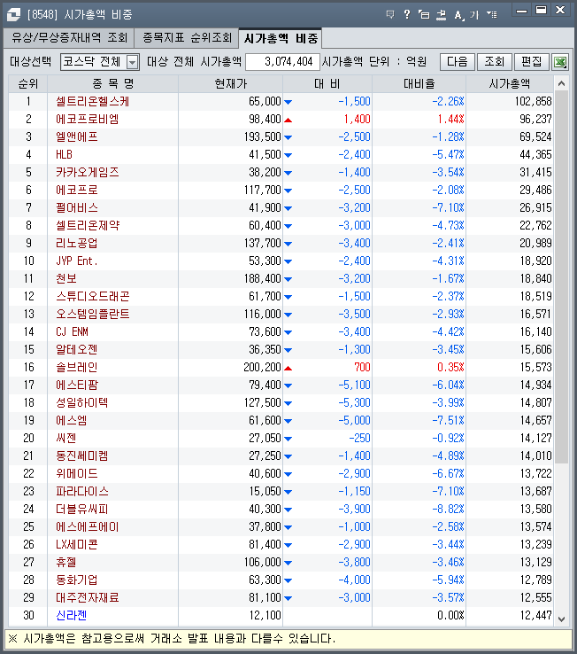Switch to 종목지표 순위조회 tab
The image size is (577, 654).
(187, 38)
